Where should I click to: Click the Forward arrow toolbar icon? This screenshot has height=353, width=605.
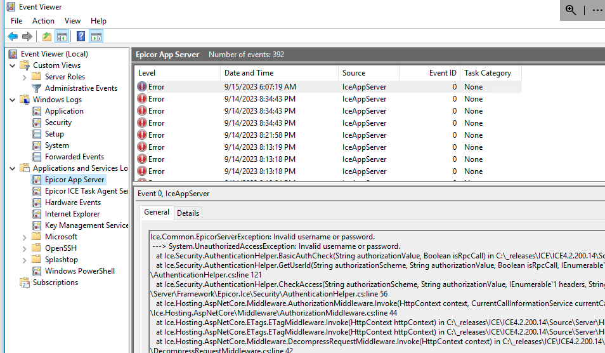coord(27,37)
